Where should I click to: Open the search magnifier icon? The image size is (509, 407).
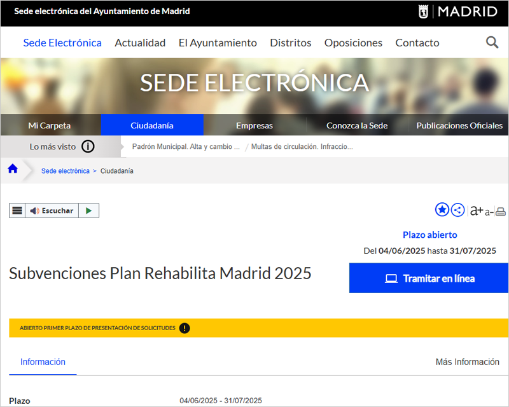pos(492,43)
